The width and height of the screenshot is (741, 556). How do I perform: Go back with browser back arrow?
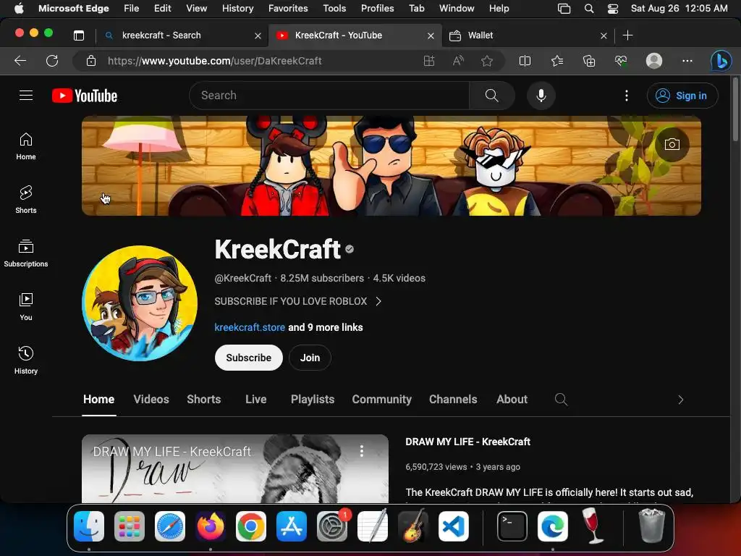[x=20, y=61]
